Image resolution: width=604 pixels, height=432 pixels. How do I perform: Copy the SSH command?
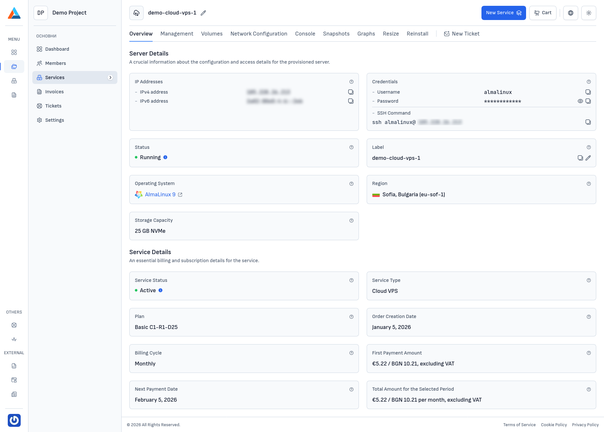[588, 122]
